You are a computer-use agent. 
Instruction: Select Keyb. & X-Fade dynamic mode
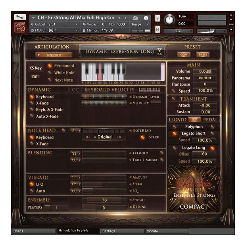pos(32,110)
